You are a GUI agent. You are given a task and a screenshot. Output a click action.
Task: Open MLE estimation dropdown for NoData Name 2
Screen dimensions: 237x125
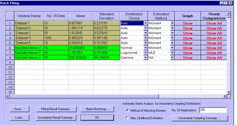pos(172,53)
